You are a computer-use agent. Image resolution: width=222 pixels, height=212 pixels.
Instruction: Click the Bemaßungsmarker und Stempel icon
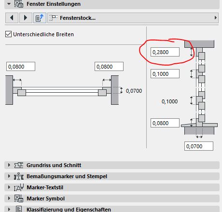19,176
